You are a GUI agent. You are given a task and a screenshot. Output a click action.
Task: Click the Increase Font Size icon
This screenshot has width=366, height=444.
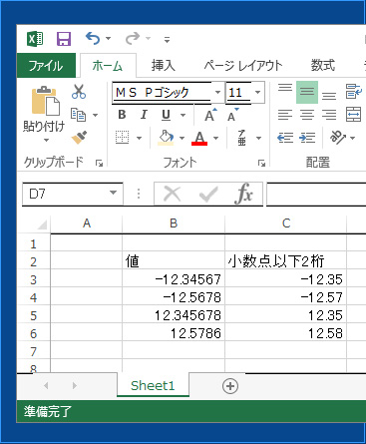210,115
